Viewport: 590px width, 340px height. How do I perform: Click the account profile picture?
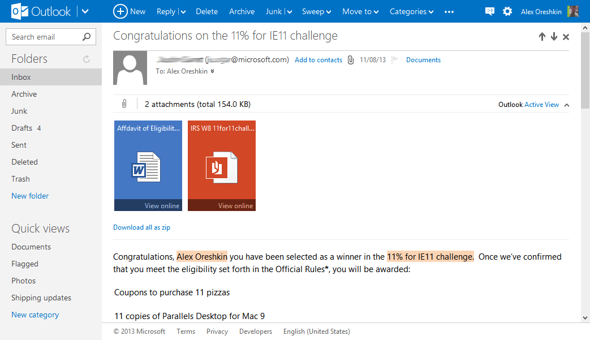click(x=572, y=11)
